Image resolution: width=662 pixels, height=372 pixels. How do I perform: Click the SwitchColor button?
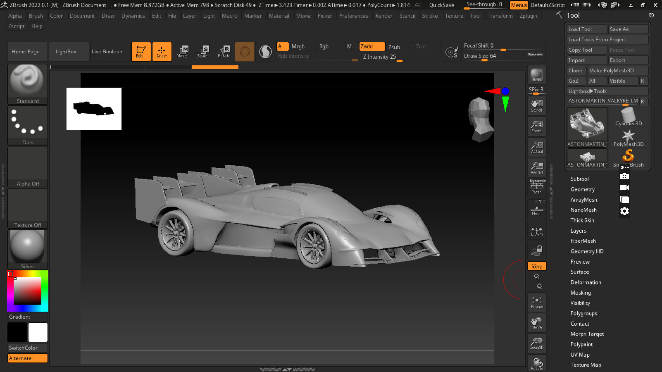tap(28, 348)
